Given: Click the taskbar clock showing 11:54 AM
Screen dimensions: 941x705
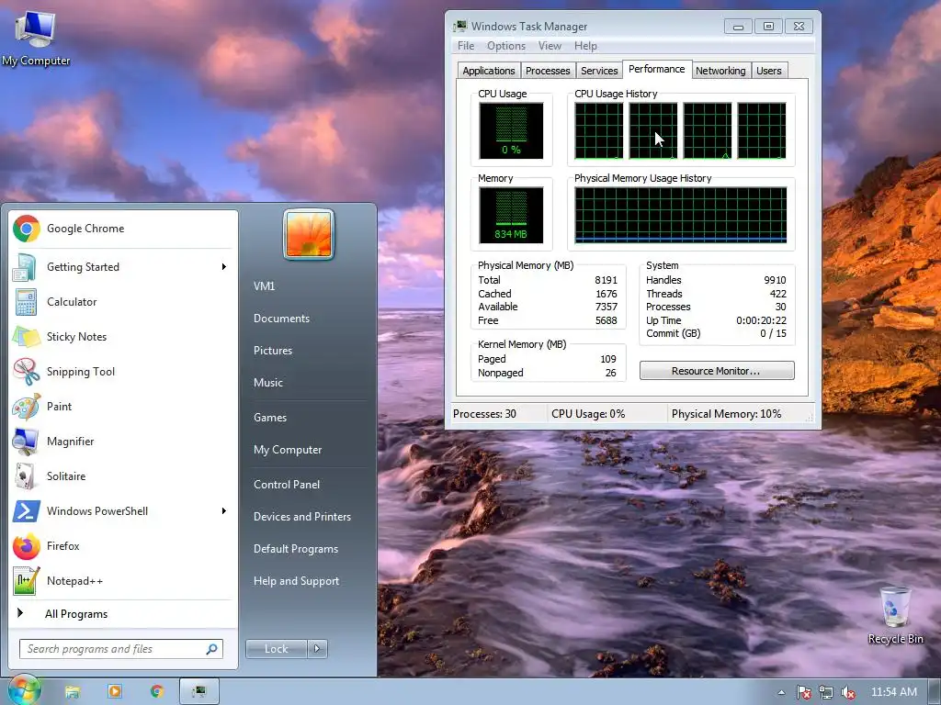Looking at the screenshot, I should pyautogui.click(x=894, y=692).
